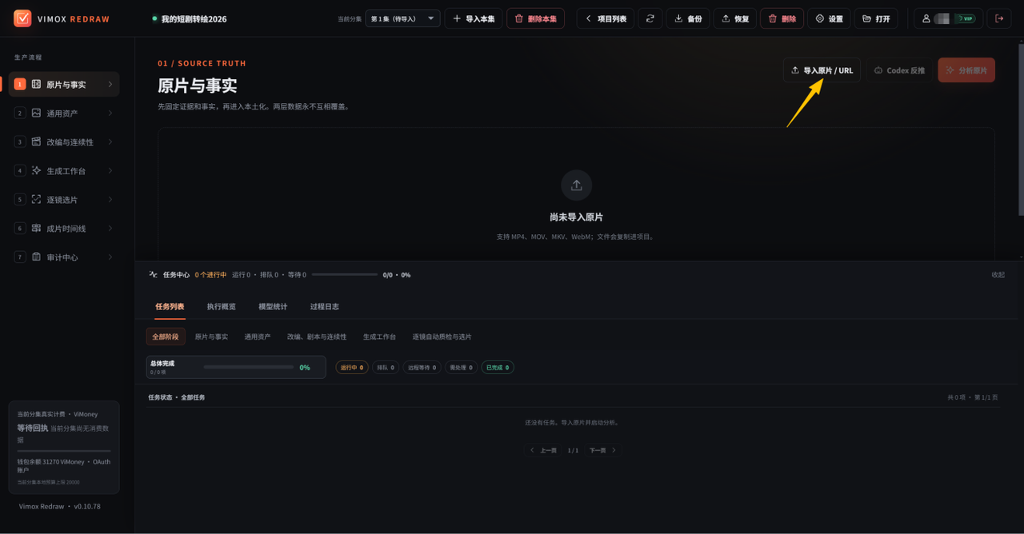Click the 删除本集 trash button

coord(535,18)
